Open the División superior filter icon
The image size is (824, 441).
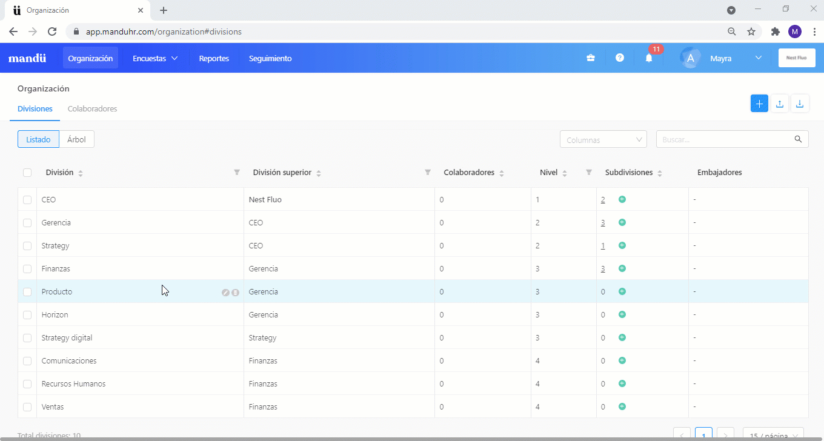coord(428,173)
